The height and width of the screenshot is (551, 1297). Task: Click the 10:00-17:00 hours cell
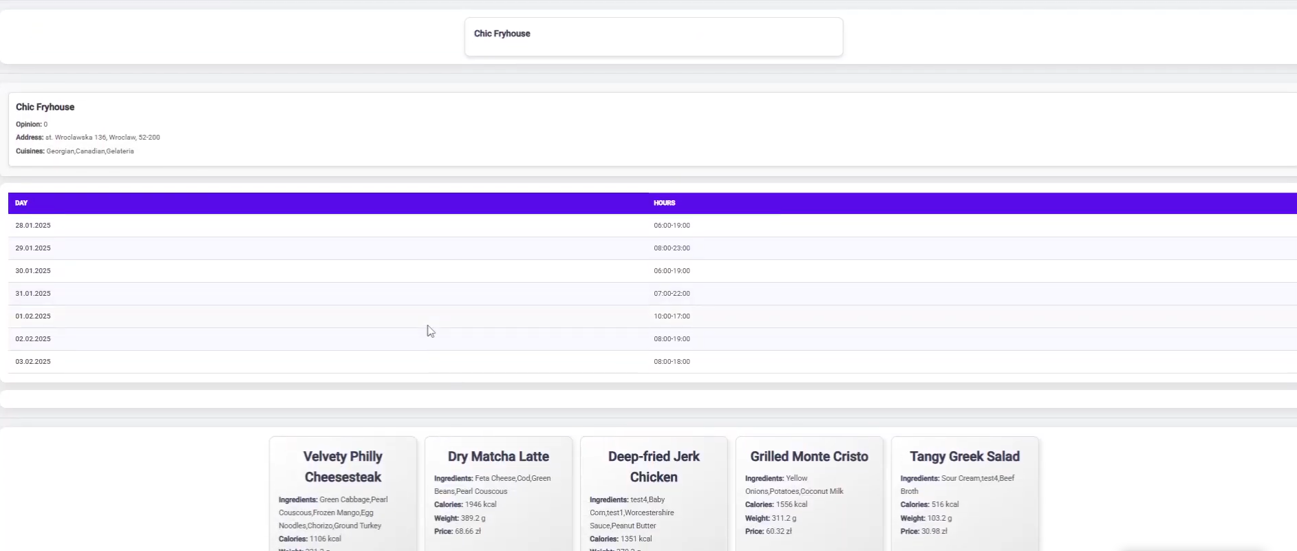672,316
